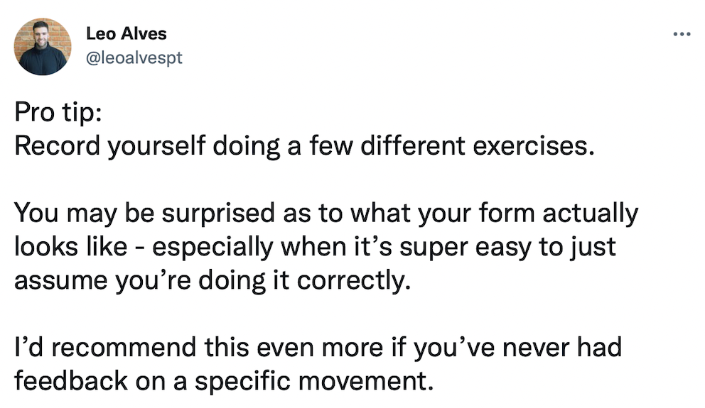Select the line starting "Record yourself doing"
Image resolution: width=705 pixels, height=408 pixels.
tap(304, 146)
